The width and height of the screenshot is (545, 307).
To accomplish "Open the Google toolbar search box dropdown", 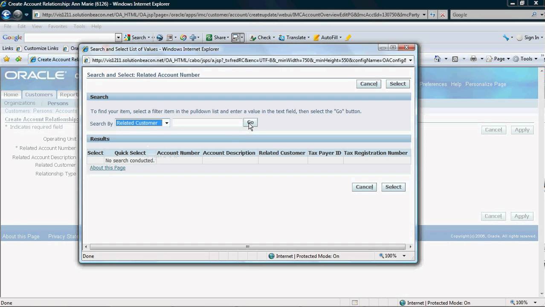I will 119,38.
